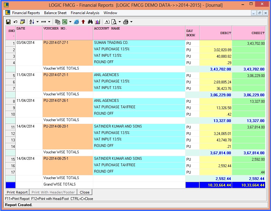Image resolution: width=271 pixels, height=211 pixels.
Task: Select the SUMAN TRADING CO. account cell
Action: coord(139,43)
